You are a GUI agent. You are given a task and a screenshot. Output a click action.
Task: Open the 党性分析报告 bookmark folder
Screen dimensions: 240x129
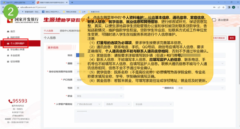70,12
